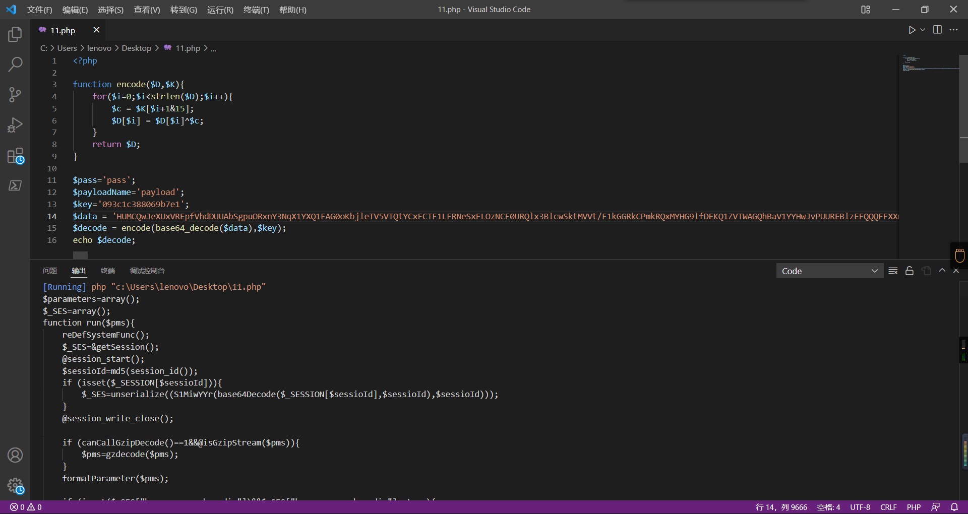968x514 pixels.
Task: Click the [Running] php output line
Action: (154, 287)
